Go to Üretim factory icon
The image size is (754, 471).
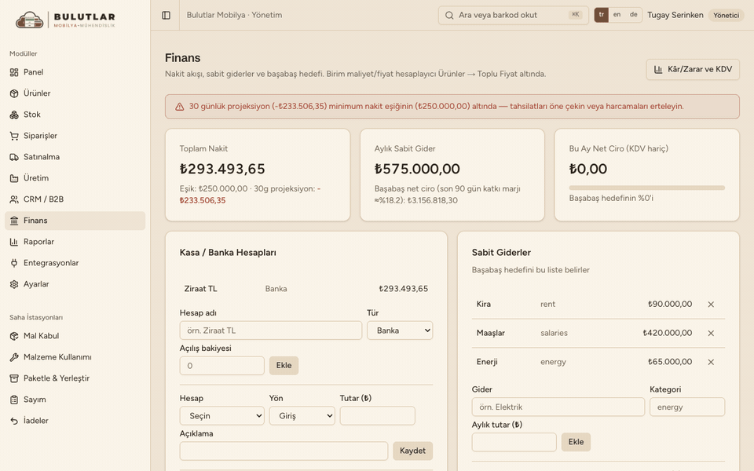pos(14,178)
